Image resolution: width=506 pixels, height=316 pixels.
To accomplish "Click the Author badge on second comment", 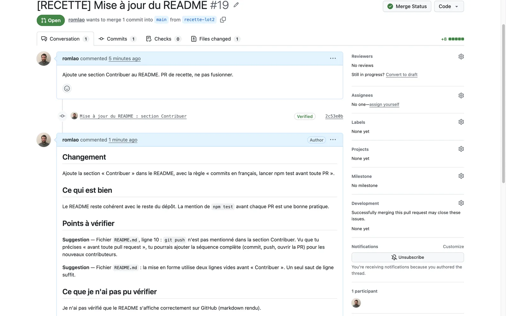I will [x=317, y=140].
